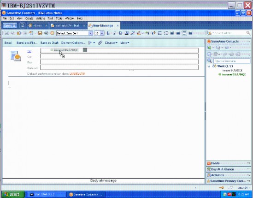
Task: Click the search magnifier icon in toolbar
Action: pyautogui.click(x=248, y=33)
